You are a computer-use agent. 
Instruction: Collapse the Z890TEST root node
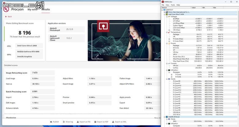(x=162, y=10)
